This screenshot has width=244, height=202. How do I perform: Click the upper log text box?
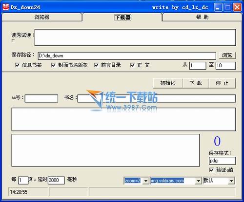pos(123,119)
